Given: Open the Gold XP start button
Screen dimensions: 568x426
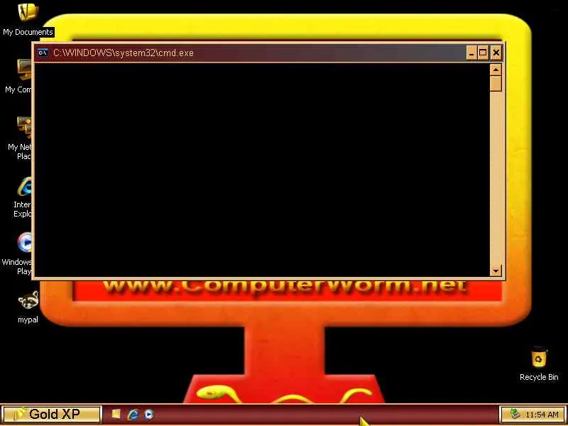Looking at the screenshot, I should tap(51, 415).
